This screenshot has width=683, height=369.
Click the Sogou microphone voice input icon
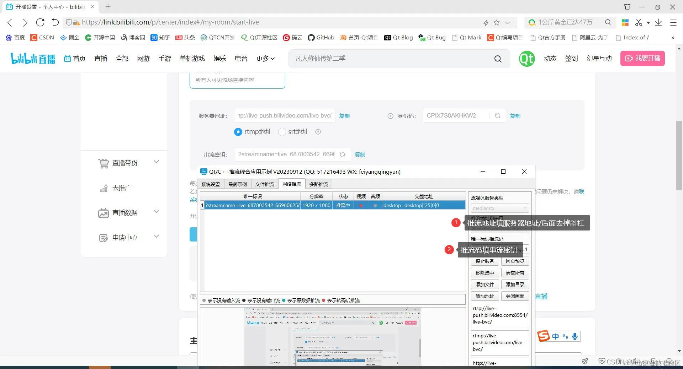coord(575,336)
